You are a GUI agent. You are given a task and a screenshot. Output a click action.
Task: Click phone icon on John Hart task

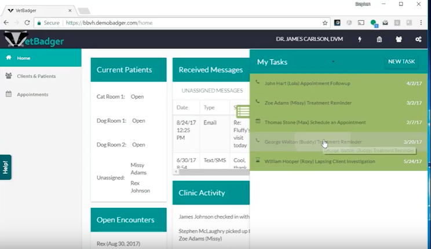pyautogui.click(x=258, y=82)
